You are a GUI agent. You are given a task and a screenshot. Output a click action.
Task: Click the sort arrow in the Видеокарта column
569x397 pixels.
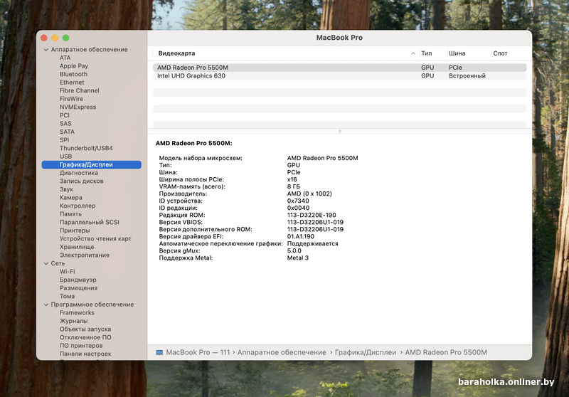pos(413,53)
